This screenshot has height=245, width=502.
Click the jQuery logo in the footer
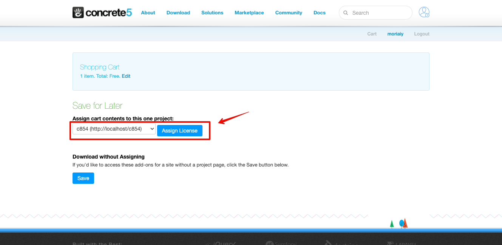(221, 243)
